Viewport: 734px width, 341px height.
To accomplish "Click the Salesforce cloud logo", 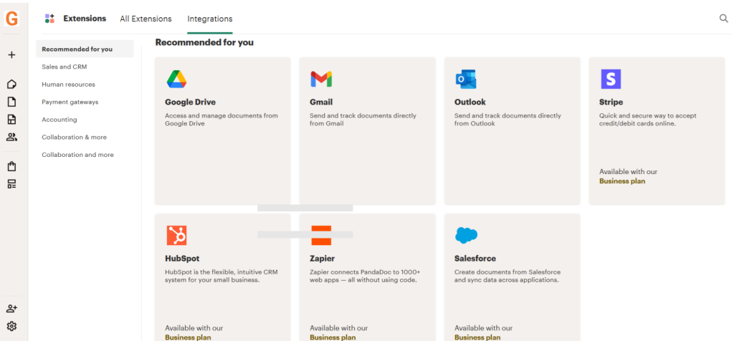I will pos(466,235).
